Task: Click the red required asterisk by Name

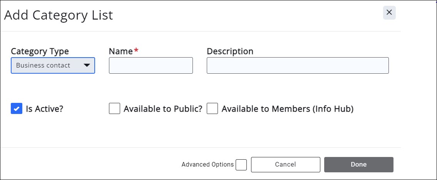Action: tap(136, 51)
